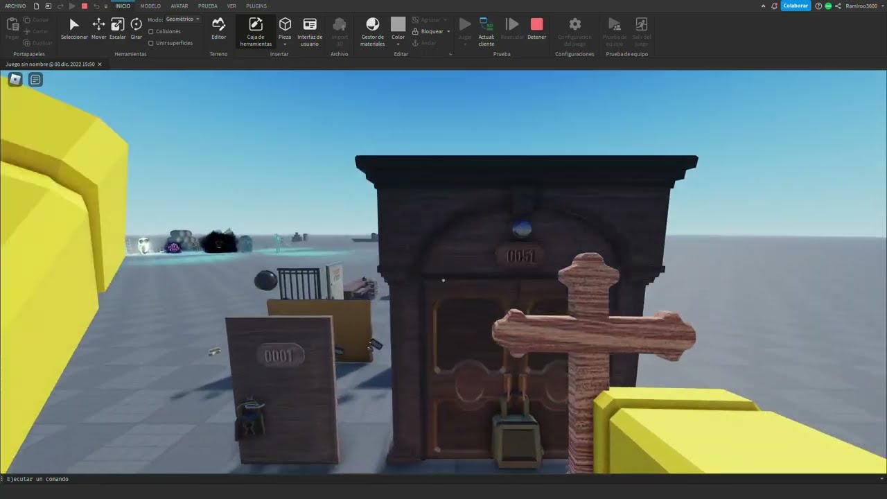Click the Bloquear lock tool
Viewport: 887px width, 499px height.
428,32
